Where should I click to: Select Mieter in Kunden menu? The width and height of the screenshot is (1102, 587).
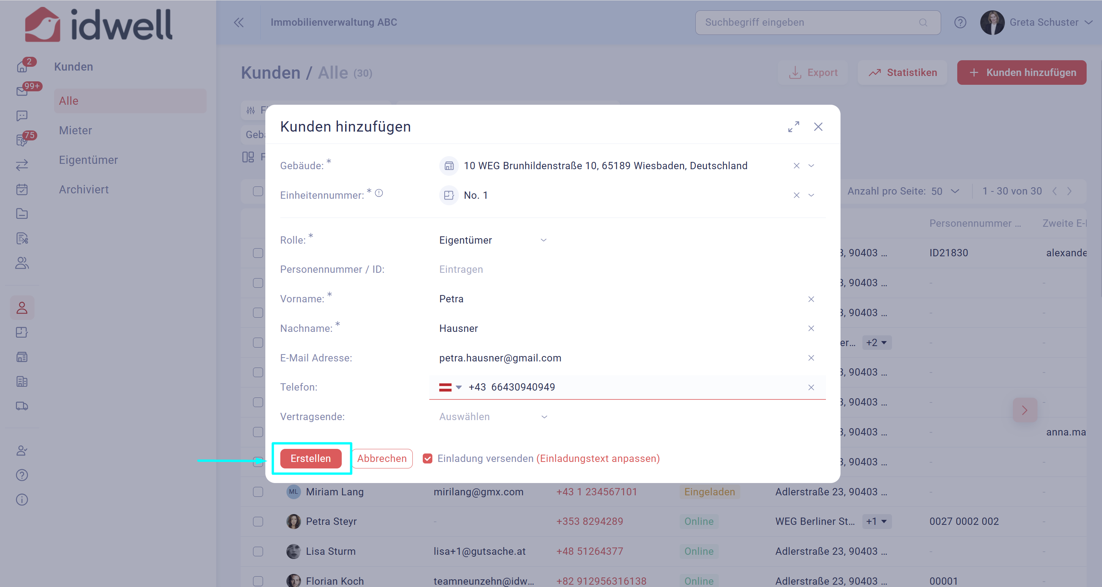tap(76, 130)
